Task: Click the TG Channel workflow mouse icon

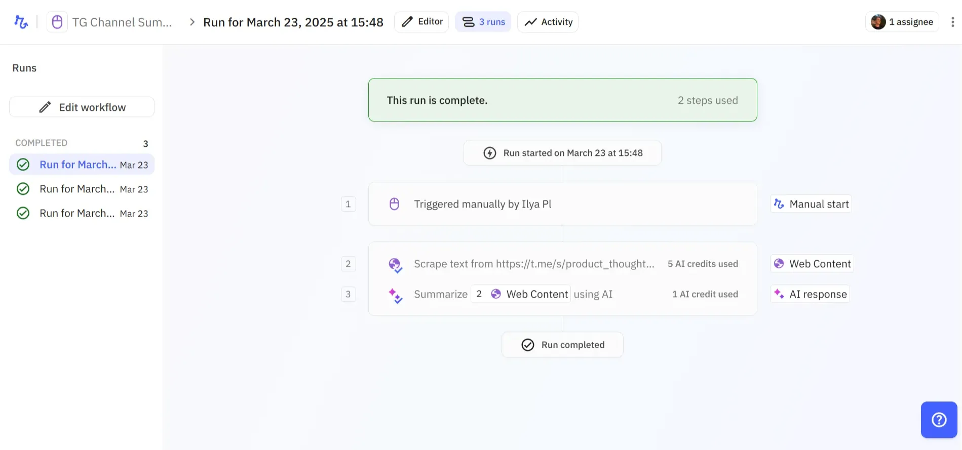Action: point(57,22)
